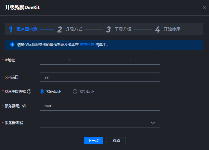Click the 下一步 button
This screenshot has width=209, height=150.
(93, 141)
